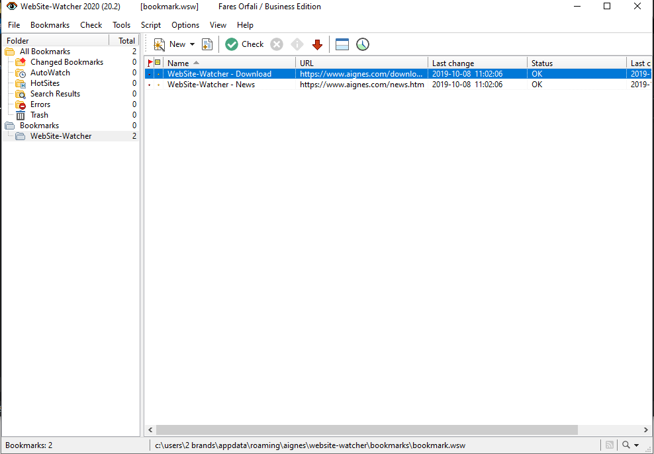Click the HotSites folder icon

pos(21,84)
